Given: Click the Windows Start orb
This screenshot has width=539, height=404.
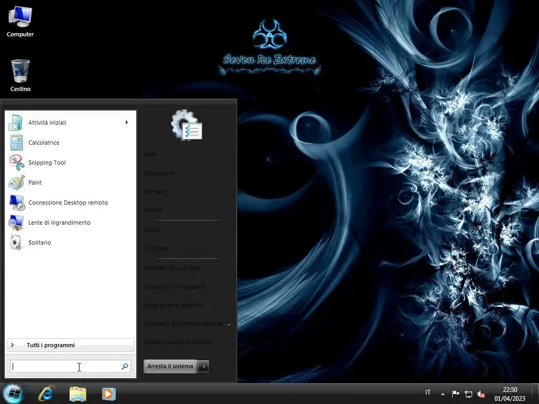Looking at the screenshot, I should click(x=13, y=393).
